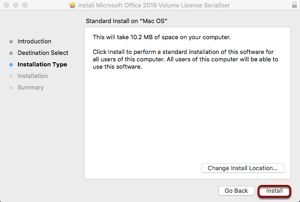Click the heading Standard Install on "Mac OS"
300x202 pixels.
click(x=126, y=21)
